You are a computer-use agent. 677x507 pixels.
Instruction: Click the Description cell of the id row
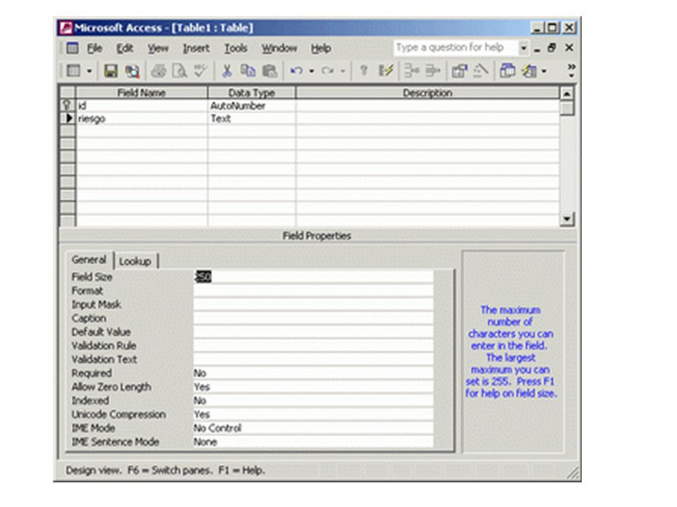coord(428,106)
